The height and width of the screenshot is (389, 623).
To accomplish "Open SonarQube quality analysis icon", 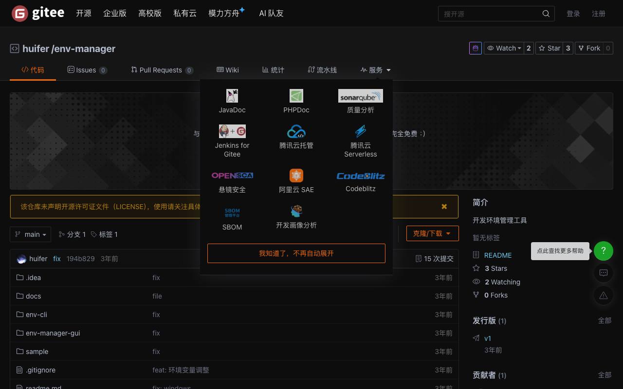I will (x=361, y=96).
